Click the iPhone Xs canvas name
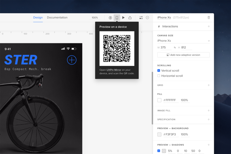Screen dimensions: 231x154 pyautogui.click(x=164, y=17)
